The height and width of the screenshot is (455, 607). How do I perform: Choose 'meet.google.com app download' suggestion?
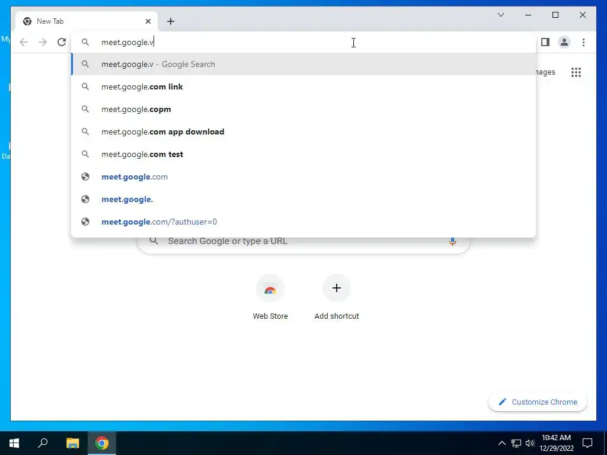pos(303,132)
